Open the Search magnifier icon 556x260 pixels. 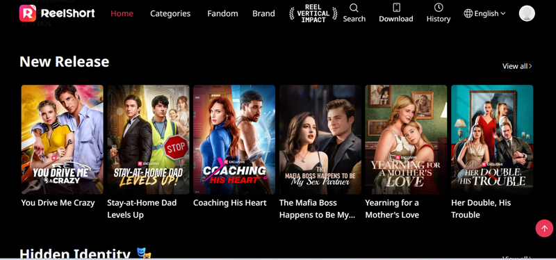[354, 8]
